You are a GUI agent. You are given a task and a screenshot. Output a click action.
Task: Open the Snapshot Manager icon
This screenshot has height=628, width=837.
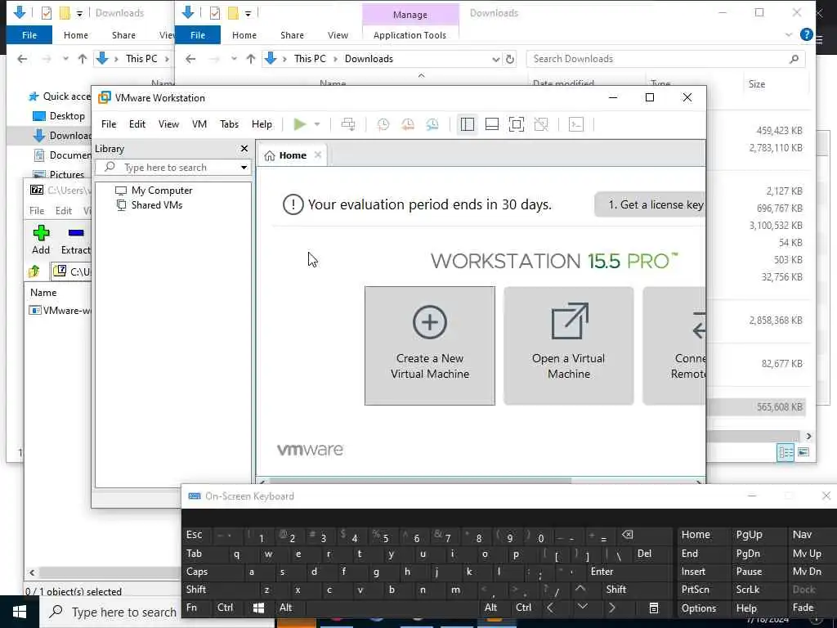432,124
